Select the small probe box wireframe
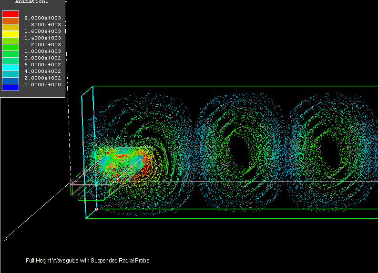Screen dimensions: 378x273 pos(91,190)
